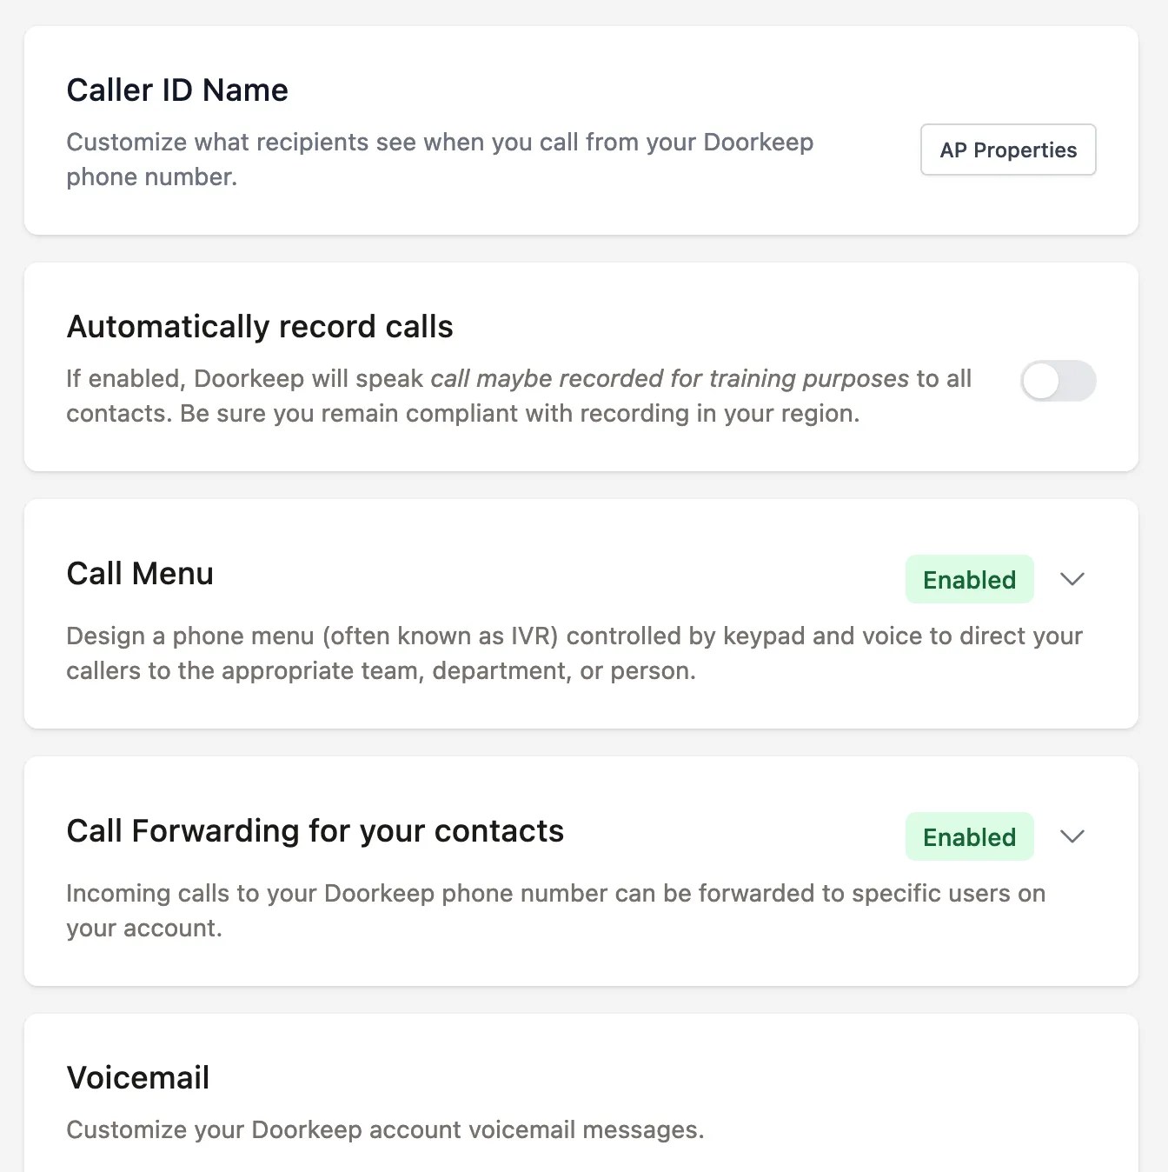
Task: Click the Automatically record calls title
Action: point(259,327)
